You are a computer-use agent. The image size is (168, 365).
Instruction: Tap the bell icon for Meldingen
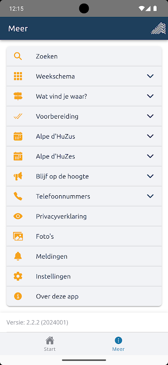(x=18, y=256)
